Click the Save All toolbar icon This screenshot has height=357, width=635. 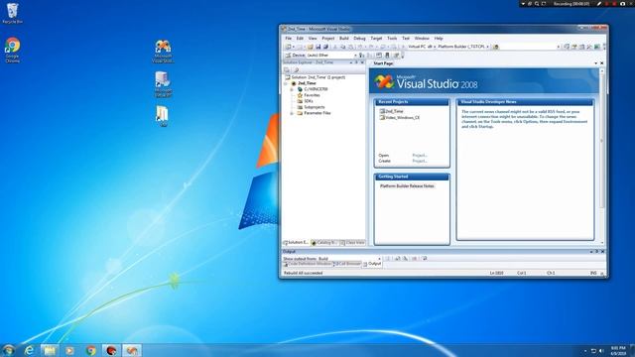(x=325, y=47)
